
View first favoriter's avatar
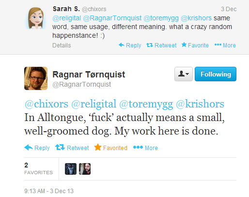tap(71, 169)
